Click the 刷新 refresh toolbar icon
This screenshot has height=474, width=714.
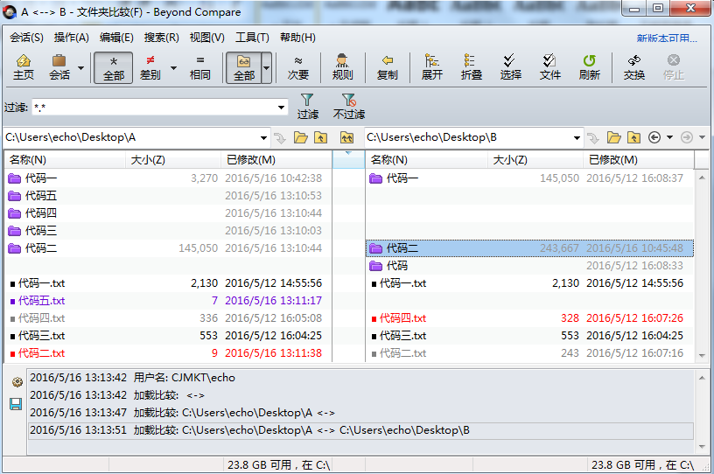590,67
